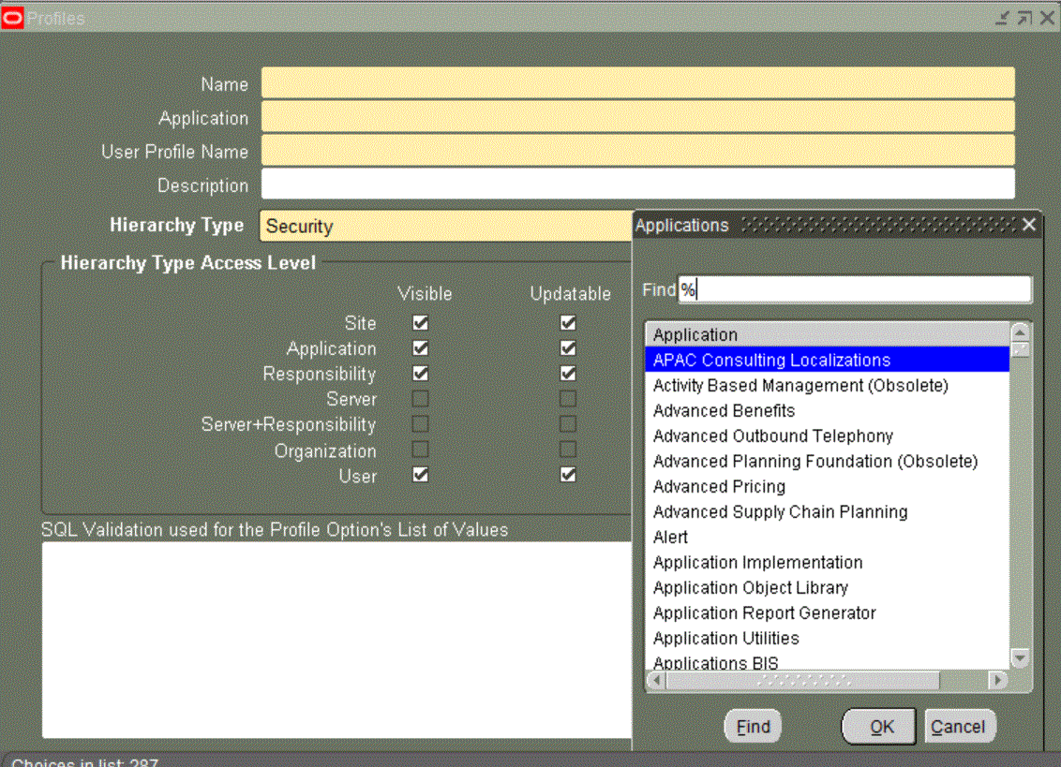Choose Application Object Library from the list
The image size is (1061, 767).
750,587
